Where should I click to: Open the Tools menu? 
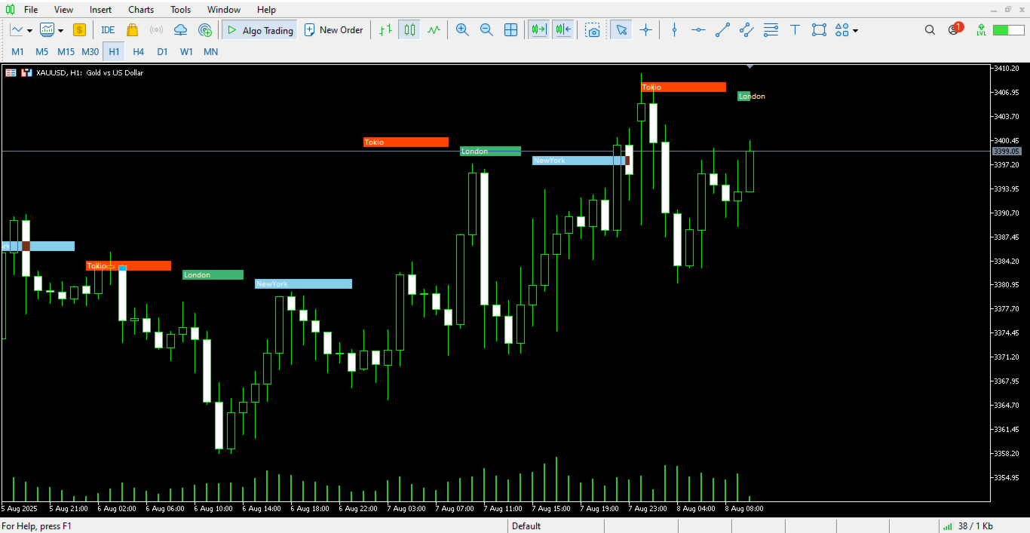pyautogui.click(x=181, y=10)
